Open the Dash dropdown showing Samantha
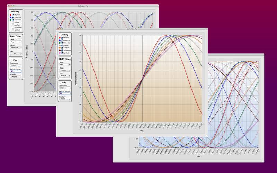This screenshot has width=277, height=173. click(x=17, y=47)
